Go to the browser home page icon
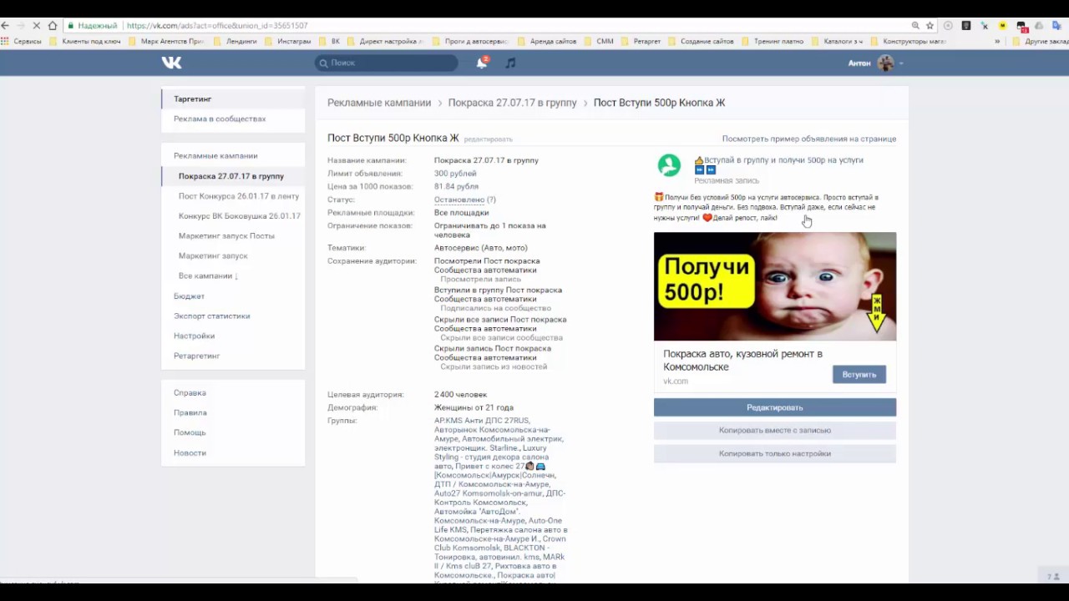 [x=53, y=26]
